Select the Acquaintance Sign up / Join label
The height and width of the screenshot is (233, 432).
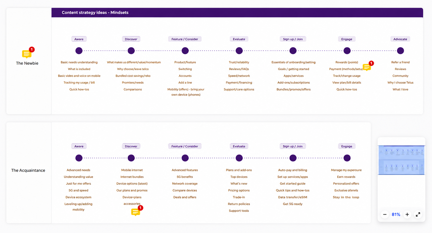click(293, 146)
